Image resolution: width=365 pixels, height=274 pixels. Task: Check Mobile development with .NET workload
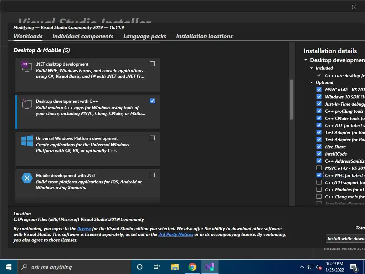click(x=152, y=175)
